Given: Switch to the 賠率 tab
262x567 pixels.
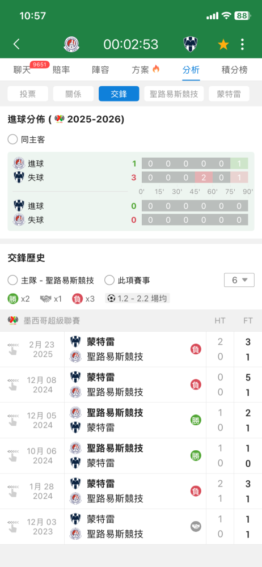Looking at the screenshot, I should (x=61, y=70).
